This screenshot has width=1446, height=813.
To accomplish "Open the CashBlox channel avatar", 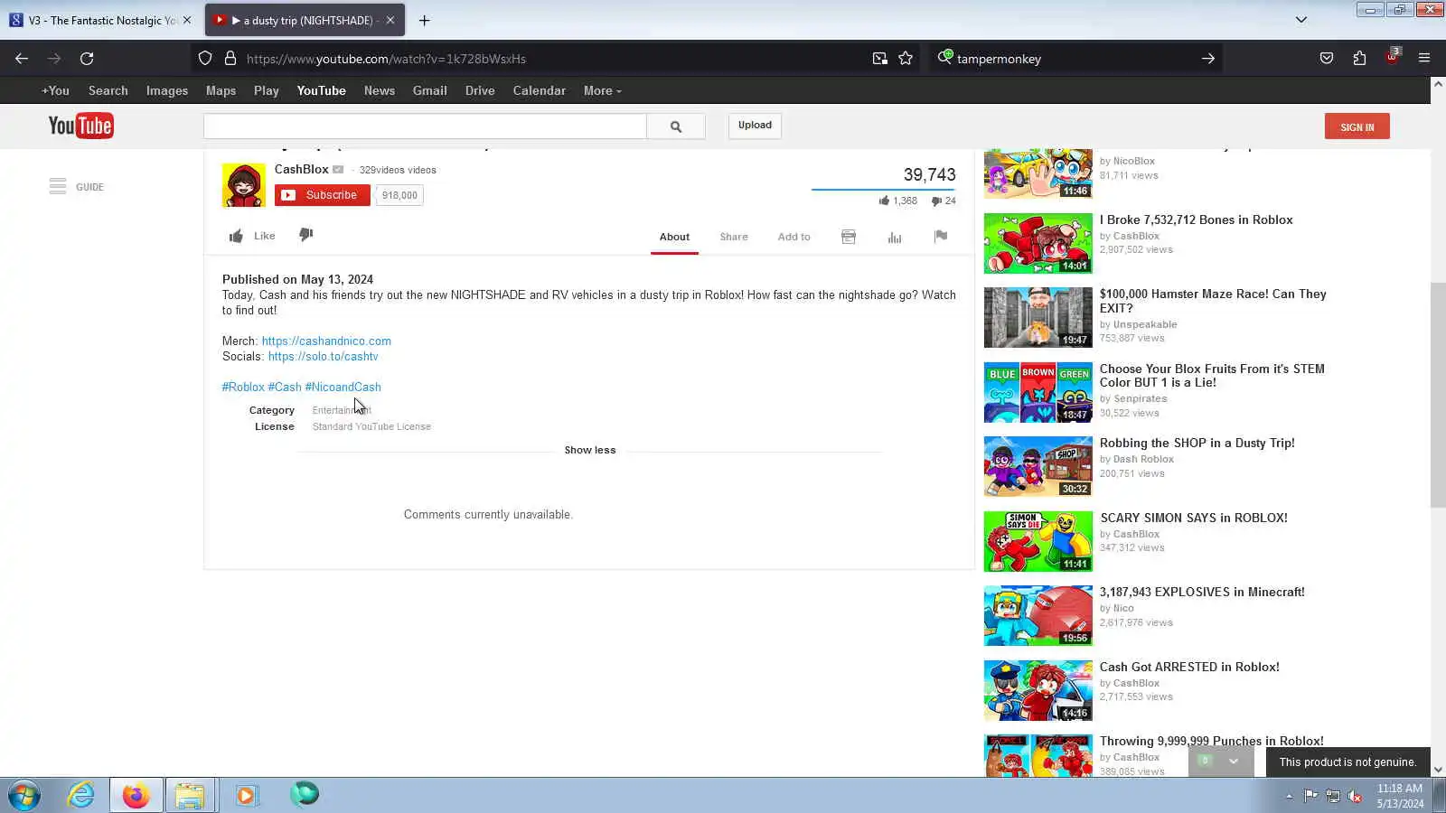I will tap(244, 185).
